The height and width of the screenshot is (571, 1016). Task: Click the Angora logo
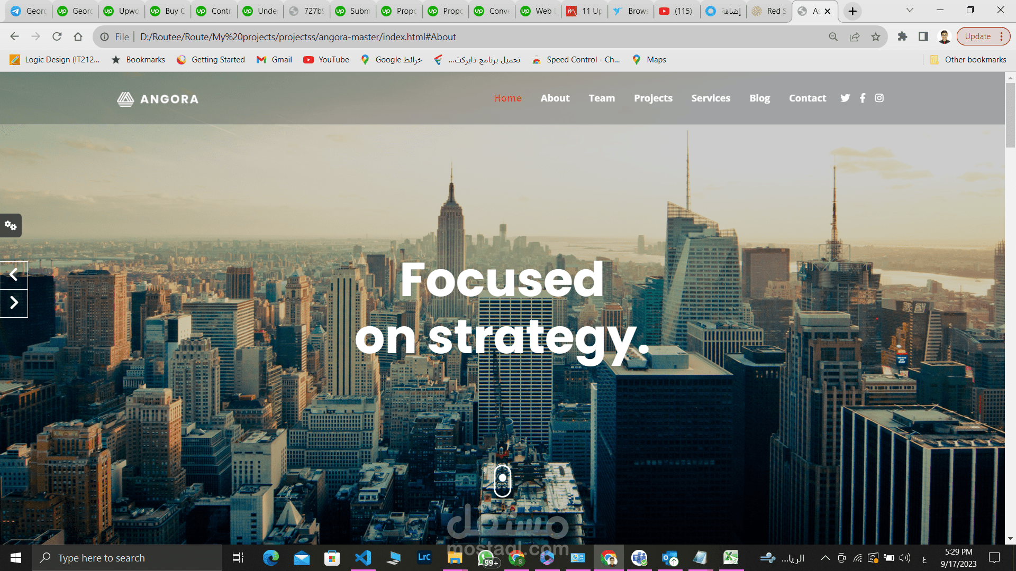(158, 99)
